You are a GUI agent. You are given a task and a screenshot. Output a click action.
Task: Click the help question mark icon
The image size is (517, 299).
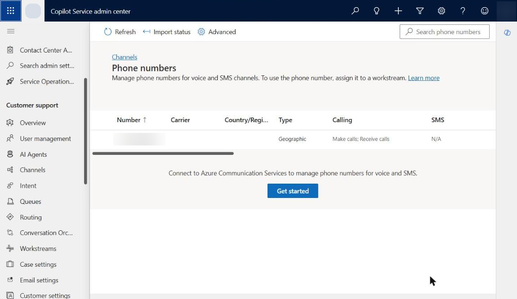coord(463,11)
